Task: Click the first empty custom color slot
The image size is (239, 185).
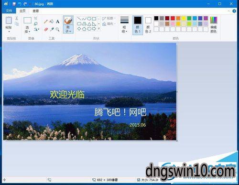Action: pos(156,29)
